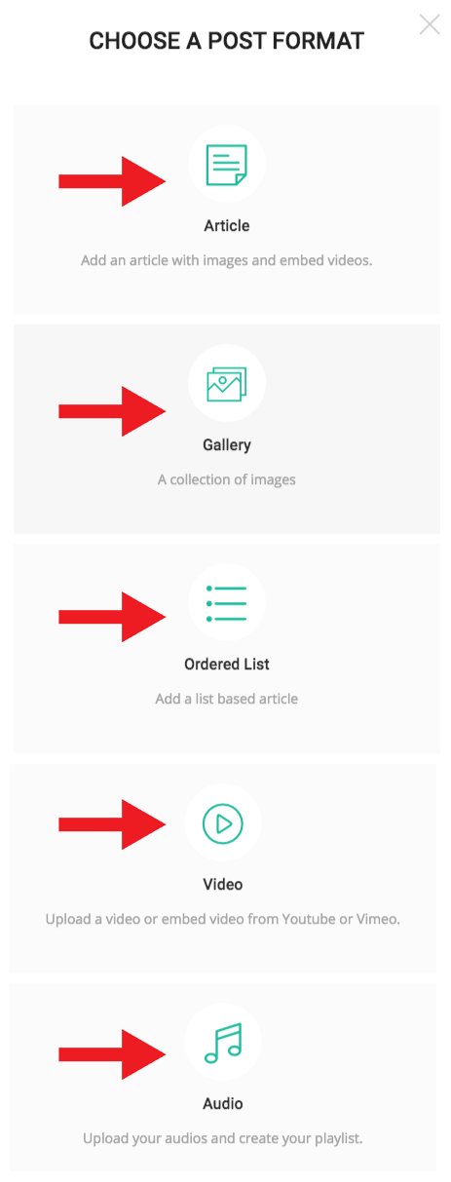Pick the Ordered List bullet-lines icon
The width and height of the screenshot is (451, 1182).
pos(227,603)
